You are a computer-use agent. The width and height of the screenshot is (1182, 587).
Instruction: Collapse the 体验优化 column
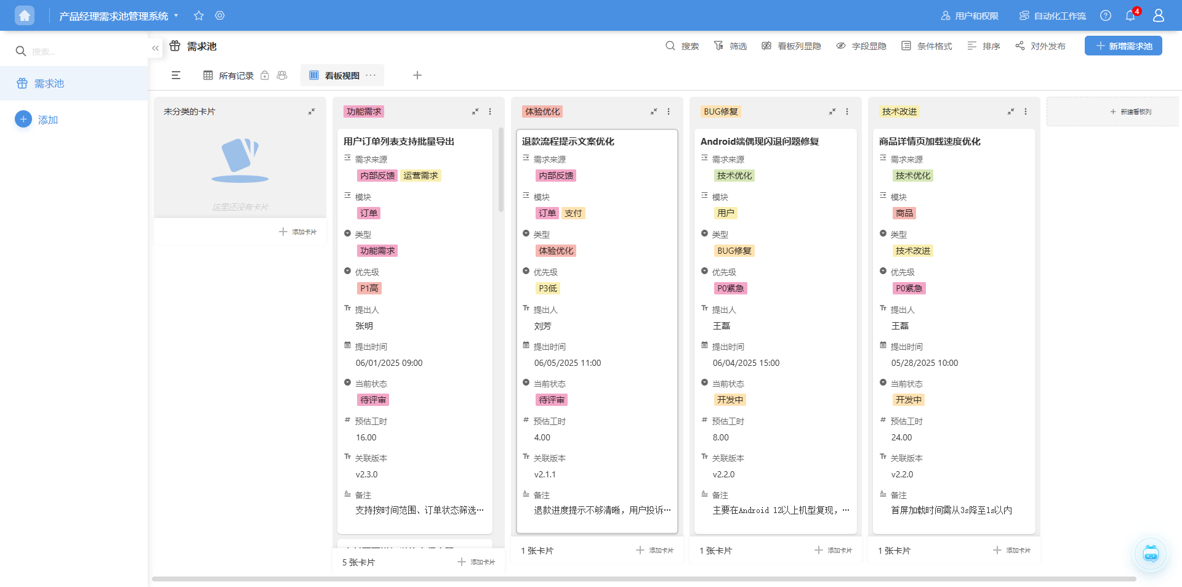(x=654, y=111)
